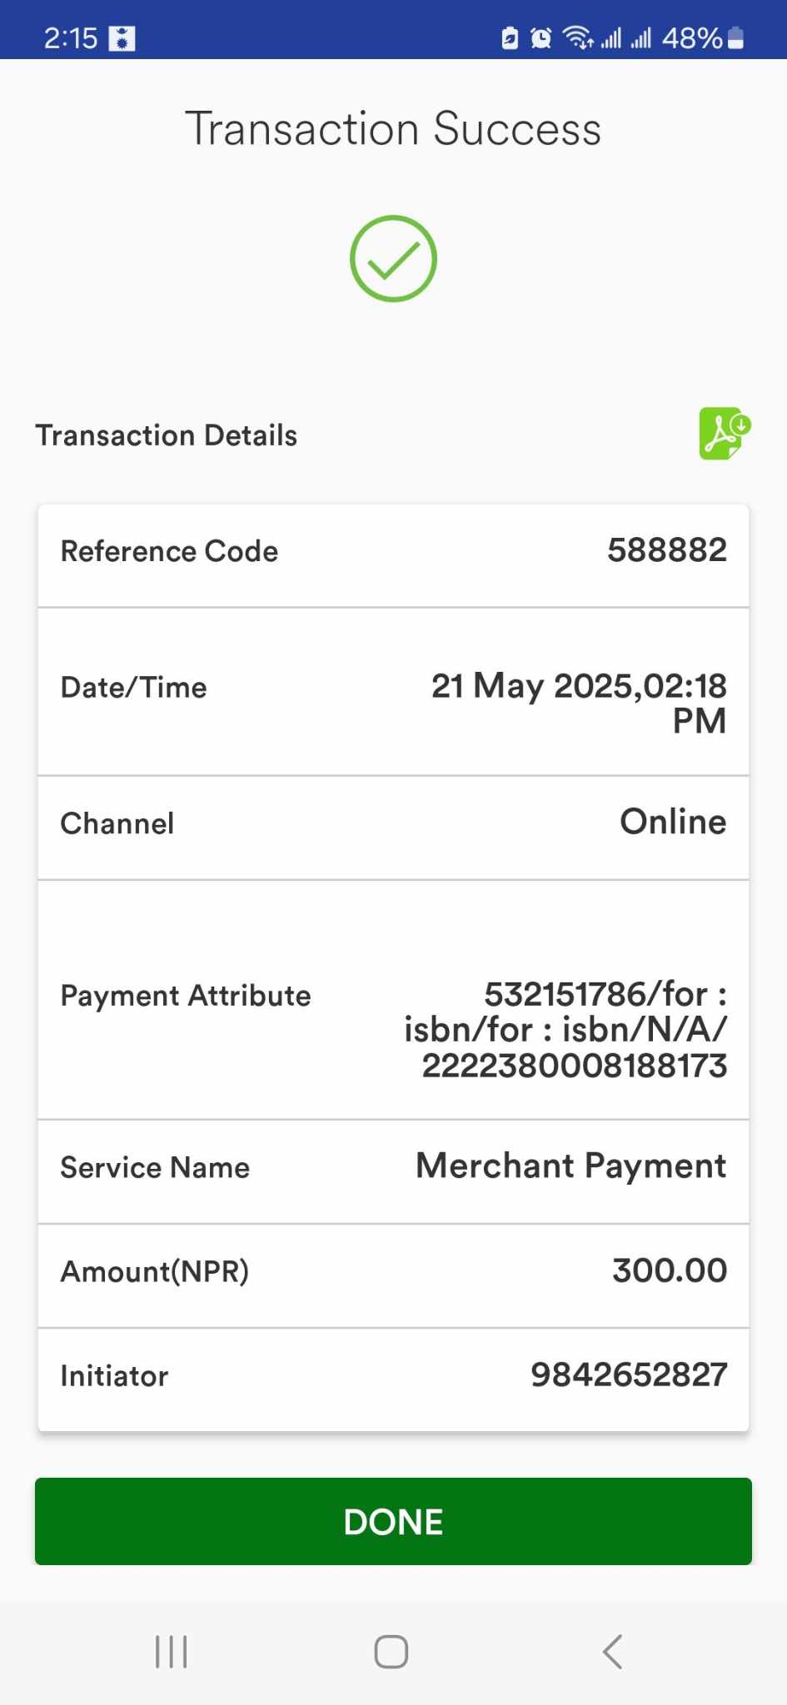Tap the Transaction Details heading
Image resolution: width=787 pixels, height=1705 pixels.
pyautogui.click(x=167, y=435)
